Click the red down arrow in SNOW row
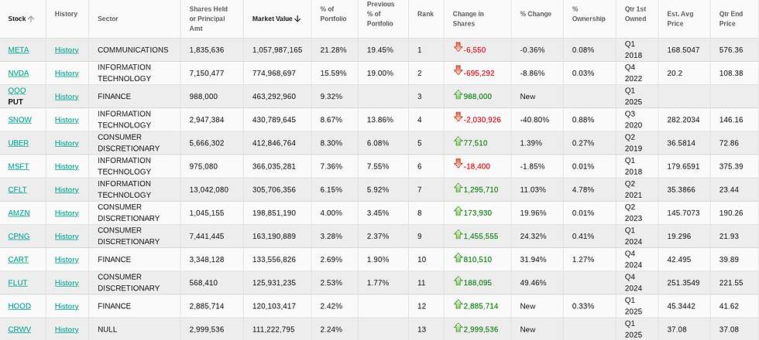Image resolution: width=759 pixels, height=340 pixels. pyautogui.click(x=458, y=118)
